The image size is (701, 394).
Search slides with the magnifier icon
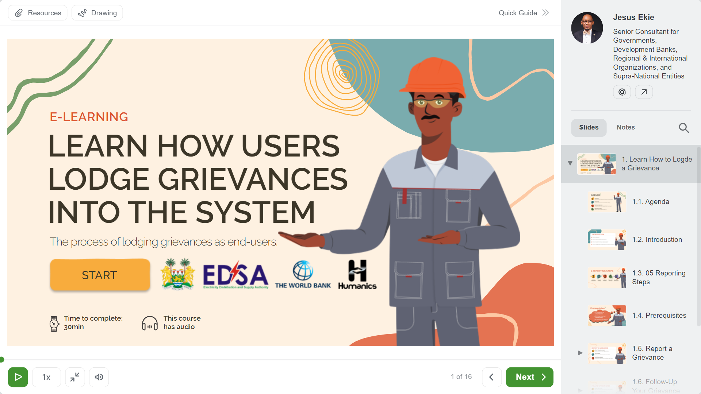click(683, 128)
